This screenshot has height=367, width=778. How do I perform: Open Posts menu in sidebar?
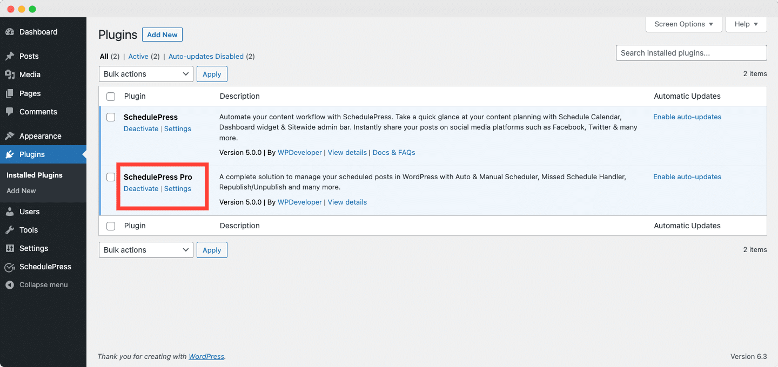click(x=29, y=56)
